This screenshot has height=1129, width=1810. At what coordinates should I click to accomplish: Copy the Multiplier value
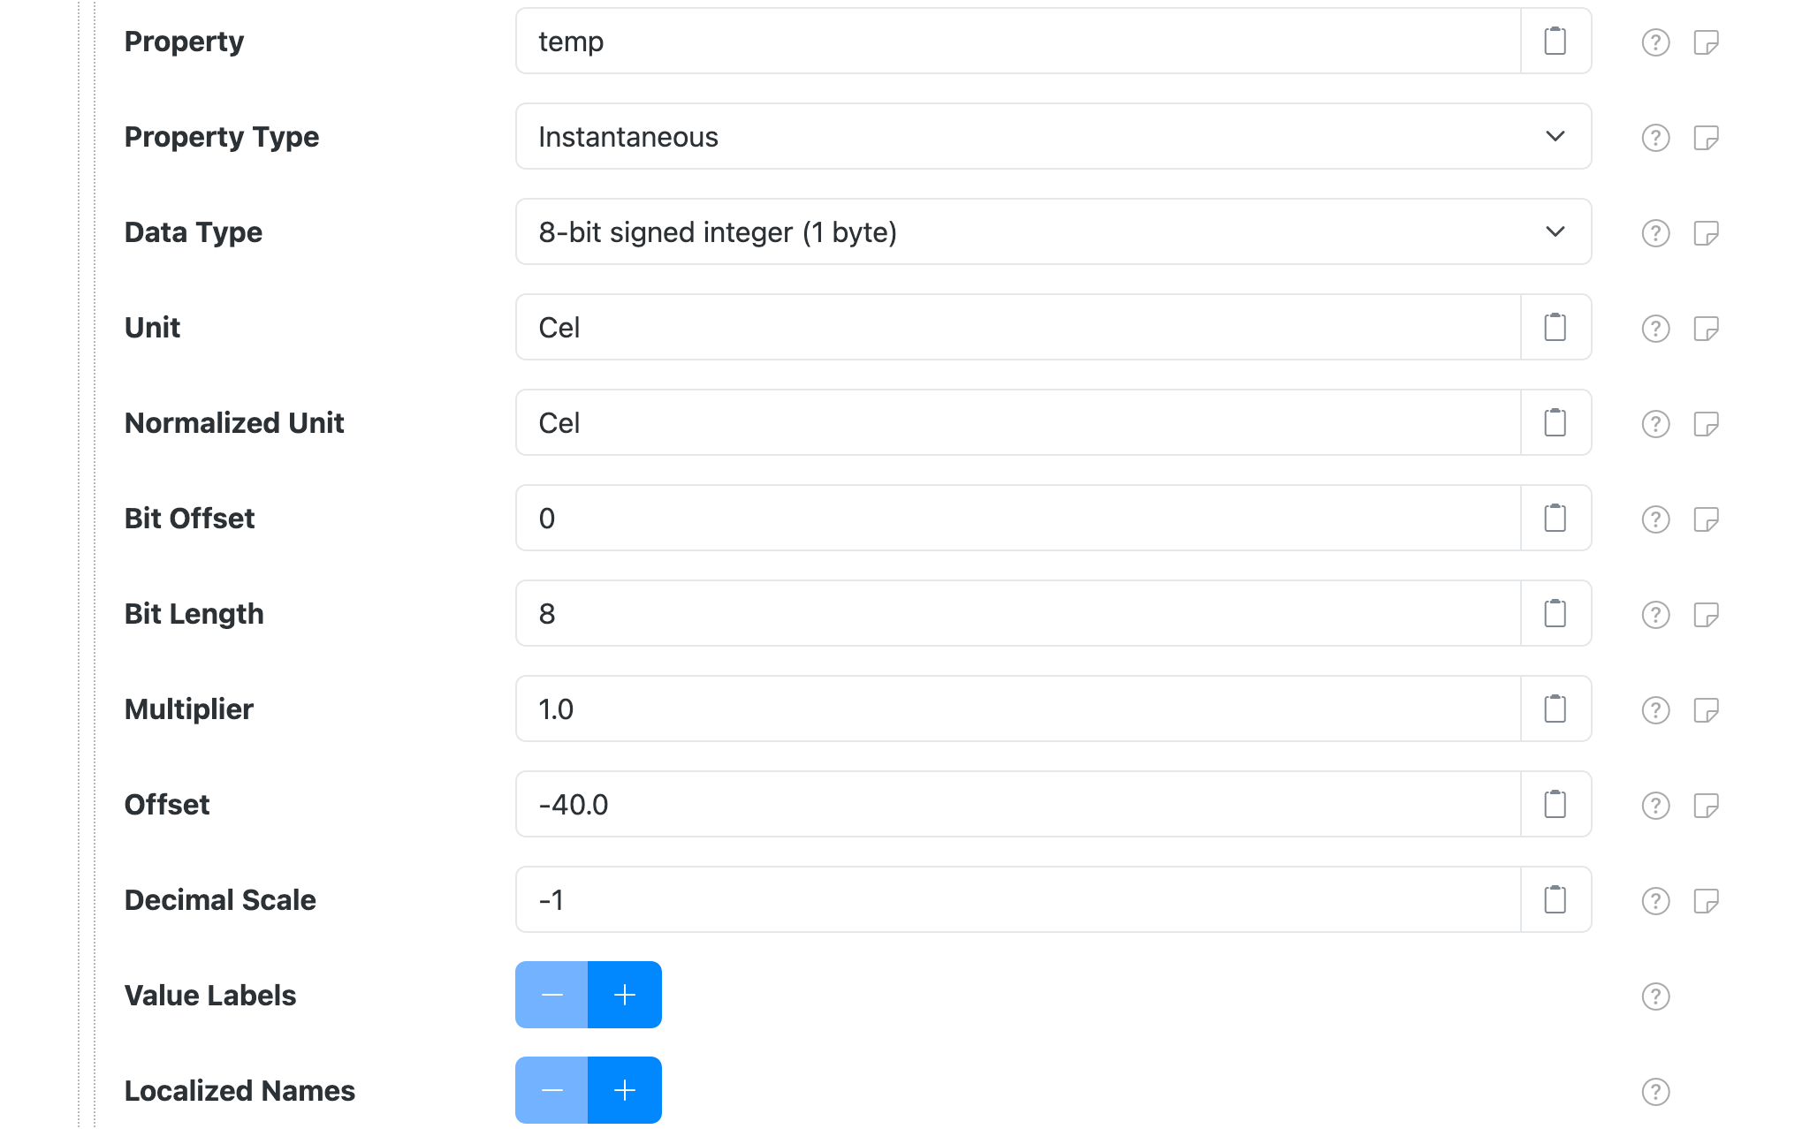click(x=1555, y=708)
